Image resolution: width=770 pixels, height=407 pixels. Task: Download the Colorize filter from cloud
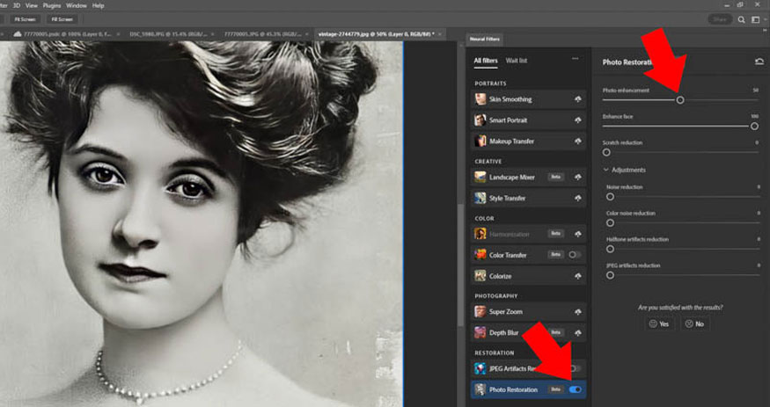(578, 277)
